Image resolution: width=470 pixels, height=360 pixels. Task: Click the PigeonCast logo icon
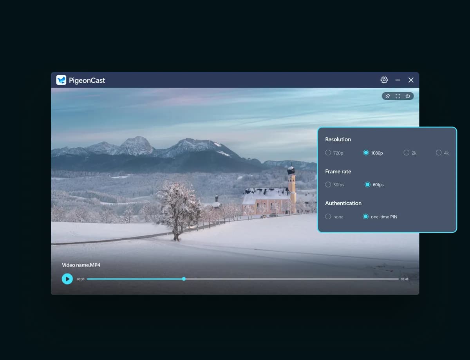tap(61, 80)
